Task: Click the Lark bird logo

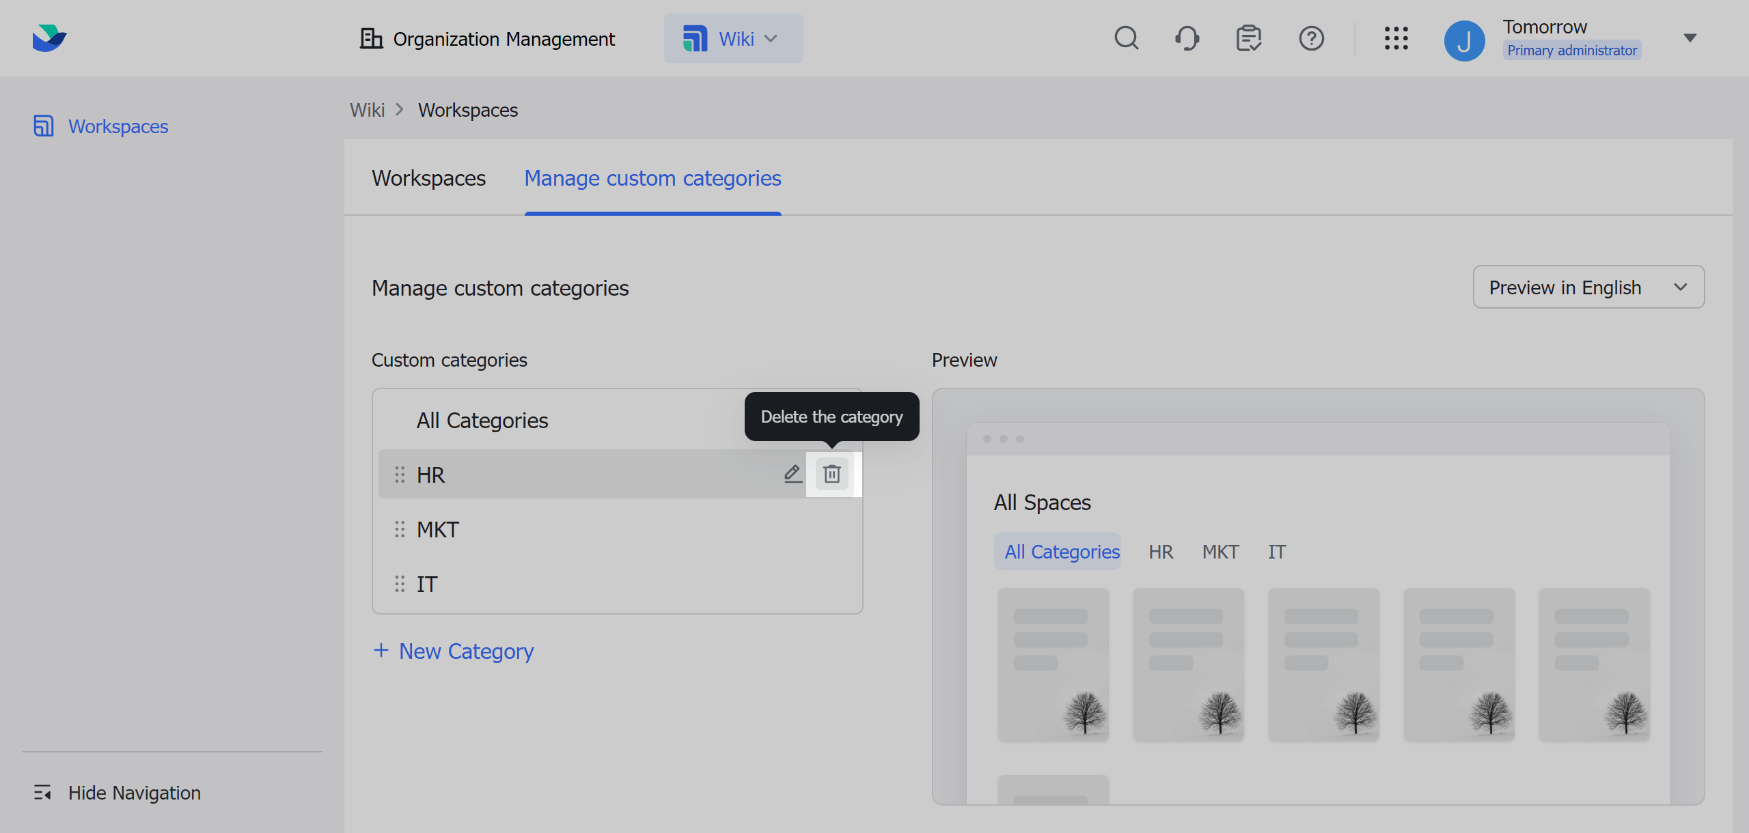Action: pos(49,38)
